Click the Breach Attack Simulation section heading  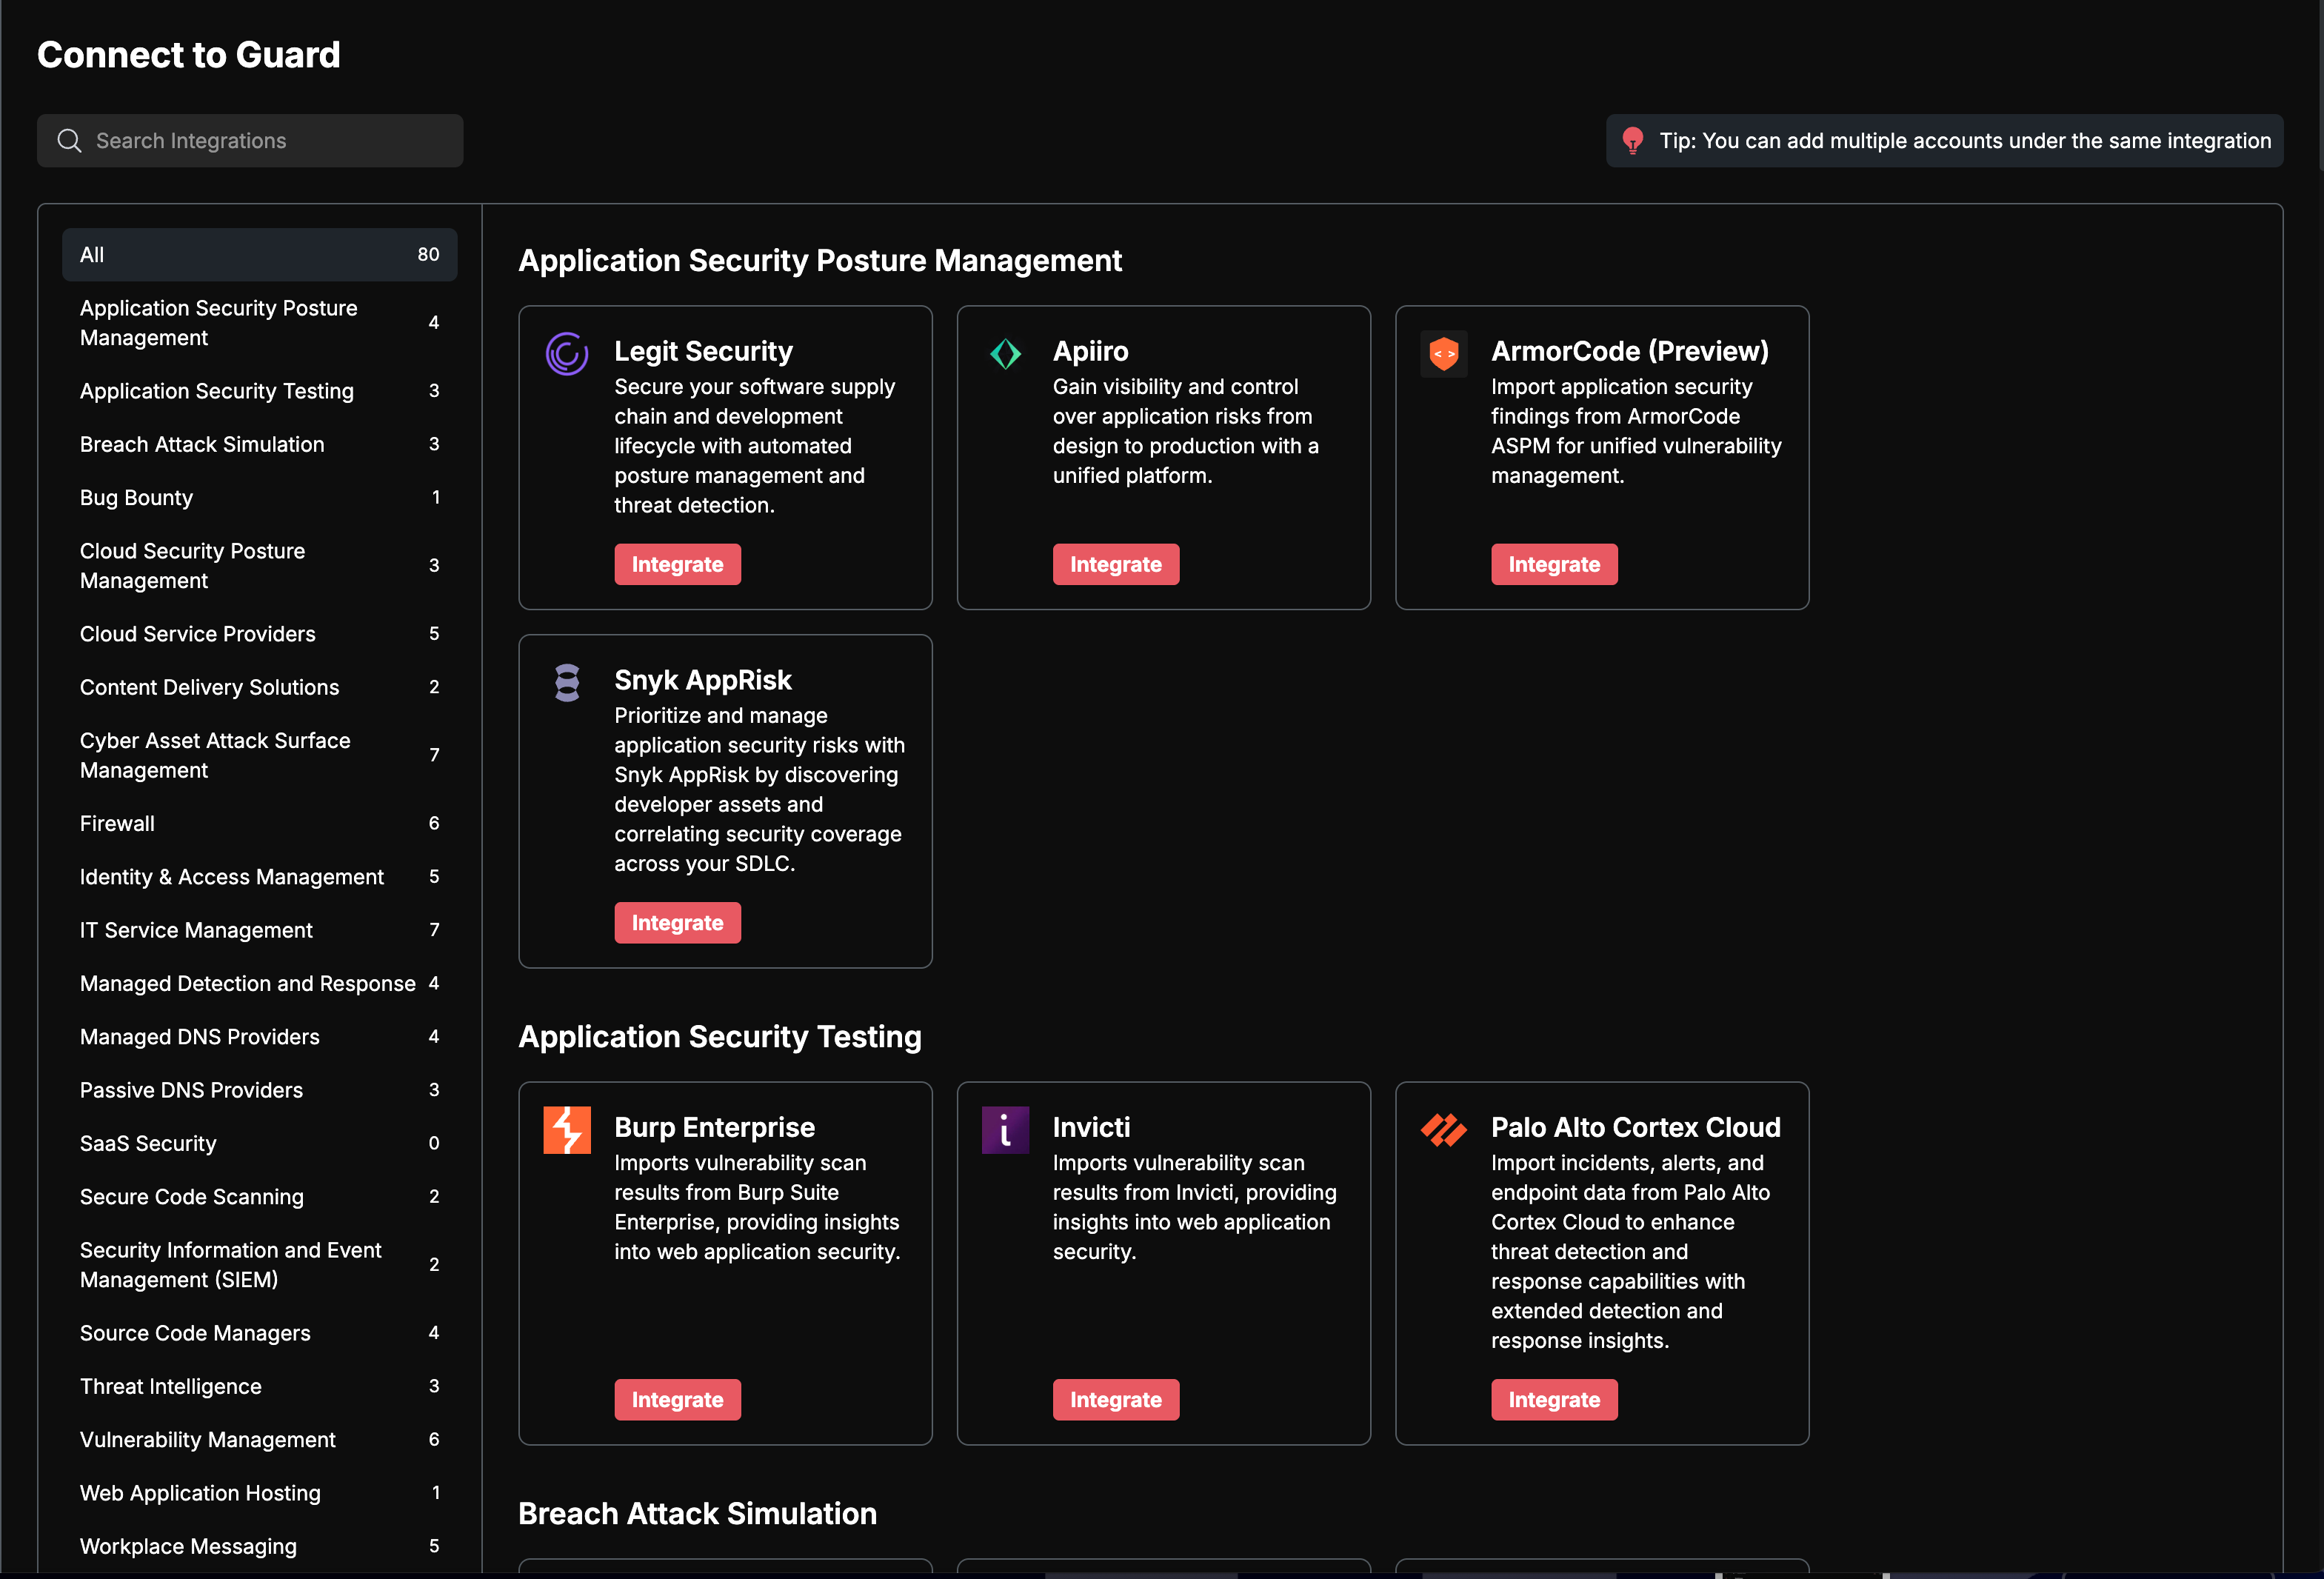[698, 1514]
